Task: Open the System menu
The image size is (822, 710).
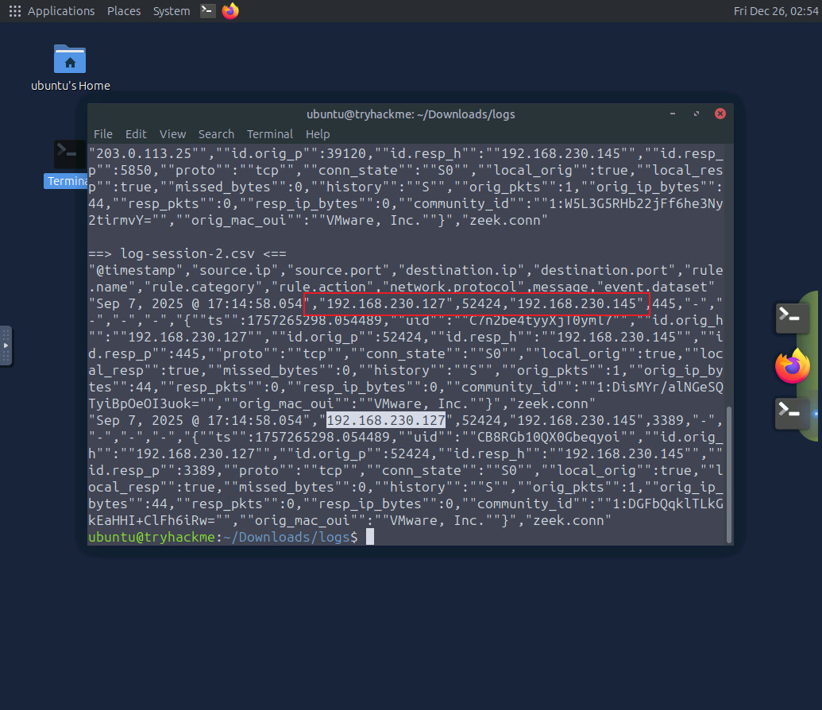Action: [172, 11]
